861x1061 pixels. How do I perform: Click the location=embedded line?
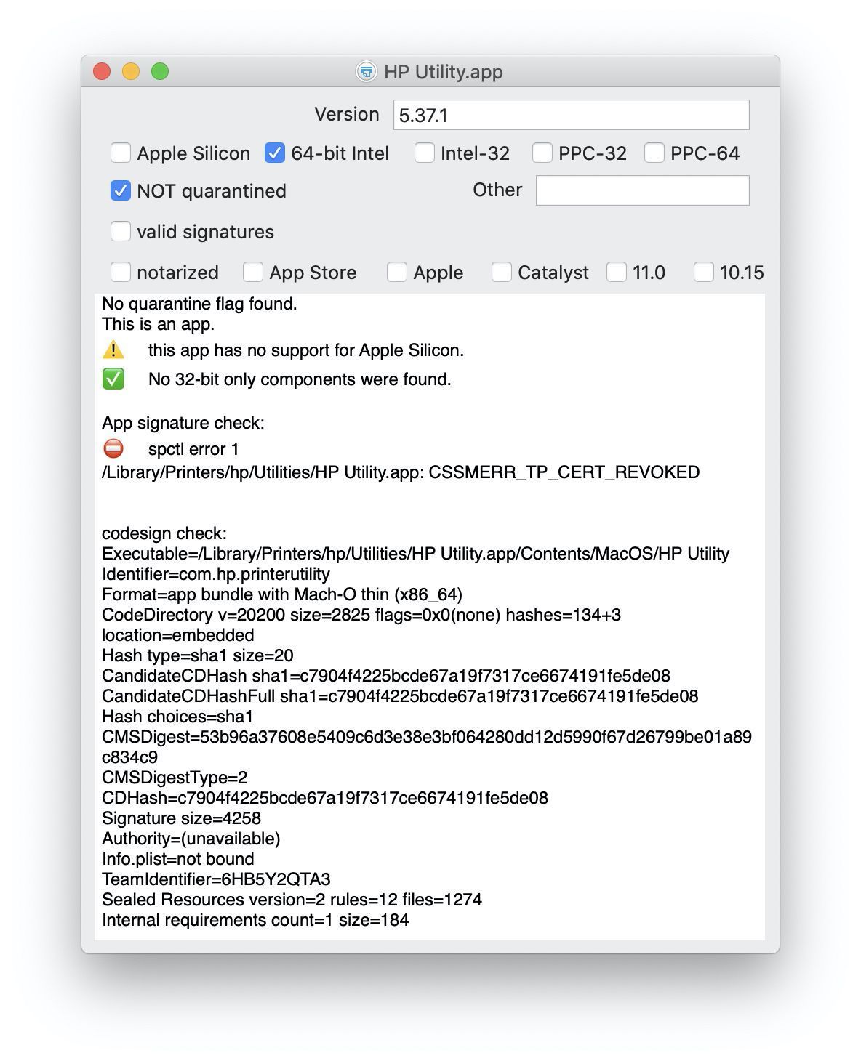coord(177,635)
